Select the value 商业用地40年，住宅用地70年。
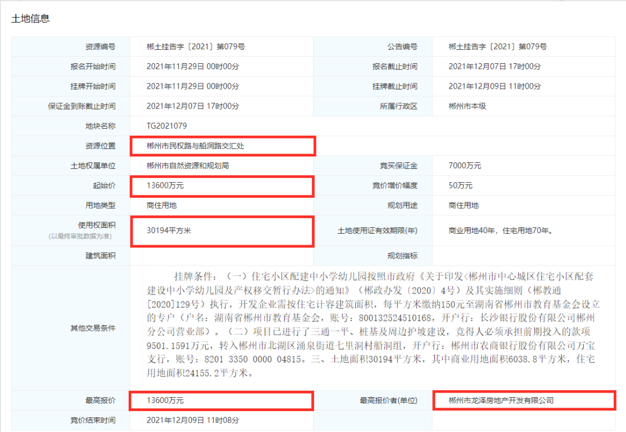The height and width of the screenshot is (432, 626). 500,231
